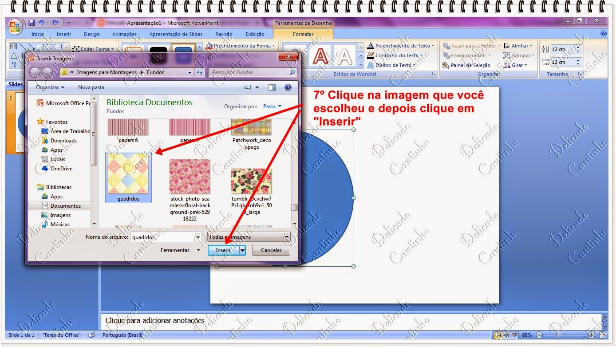Open OneDrive in the navigation pane

coord(57,169)
